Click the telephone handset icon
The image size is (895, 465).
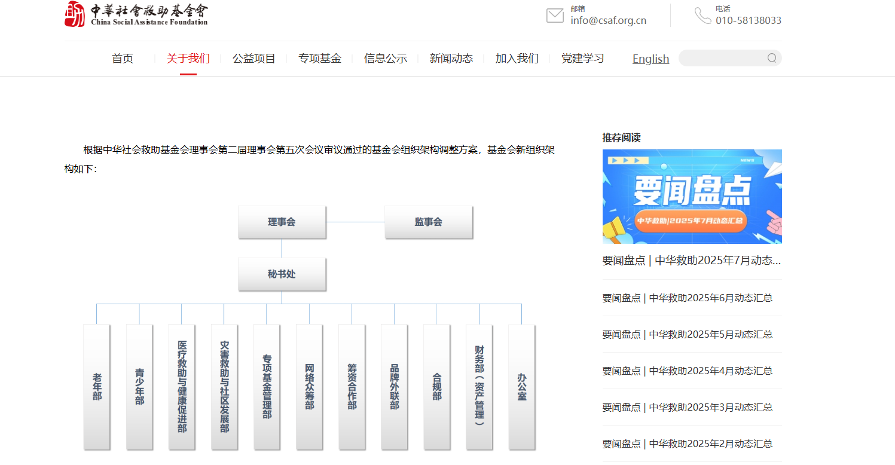[702, 16]
